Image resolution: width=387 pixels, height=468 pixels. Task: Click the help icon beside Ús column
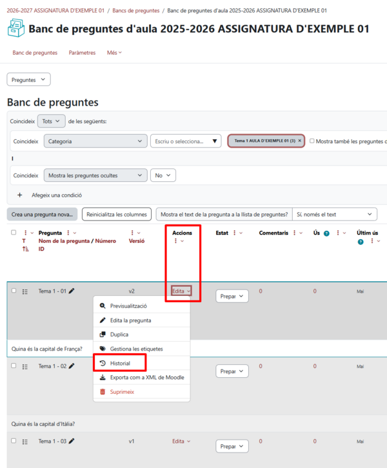coord(326,233)
